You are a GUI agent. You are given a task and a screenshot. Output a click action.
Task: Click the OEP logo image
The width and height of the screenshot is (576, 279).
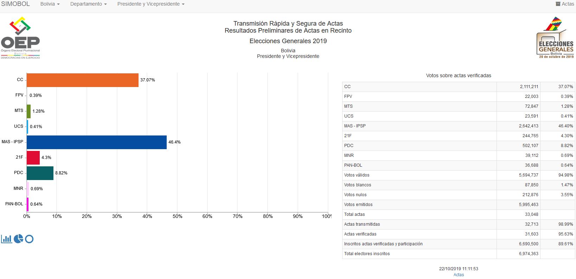pos(20,38)
